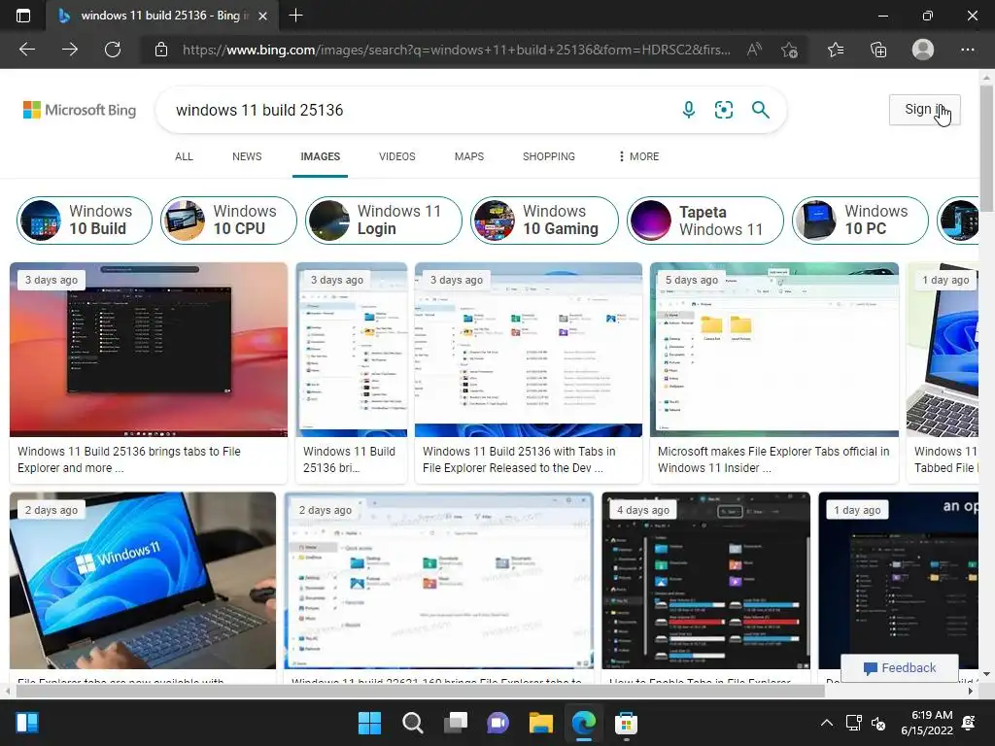Open 'Windows 11 Build 25136 with Tabs' caption
The image size is (995, 746).
click(519, 459)
